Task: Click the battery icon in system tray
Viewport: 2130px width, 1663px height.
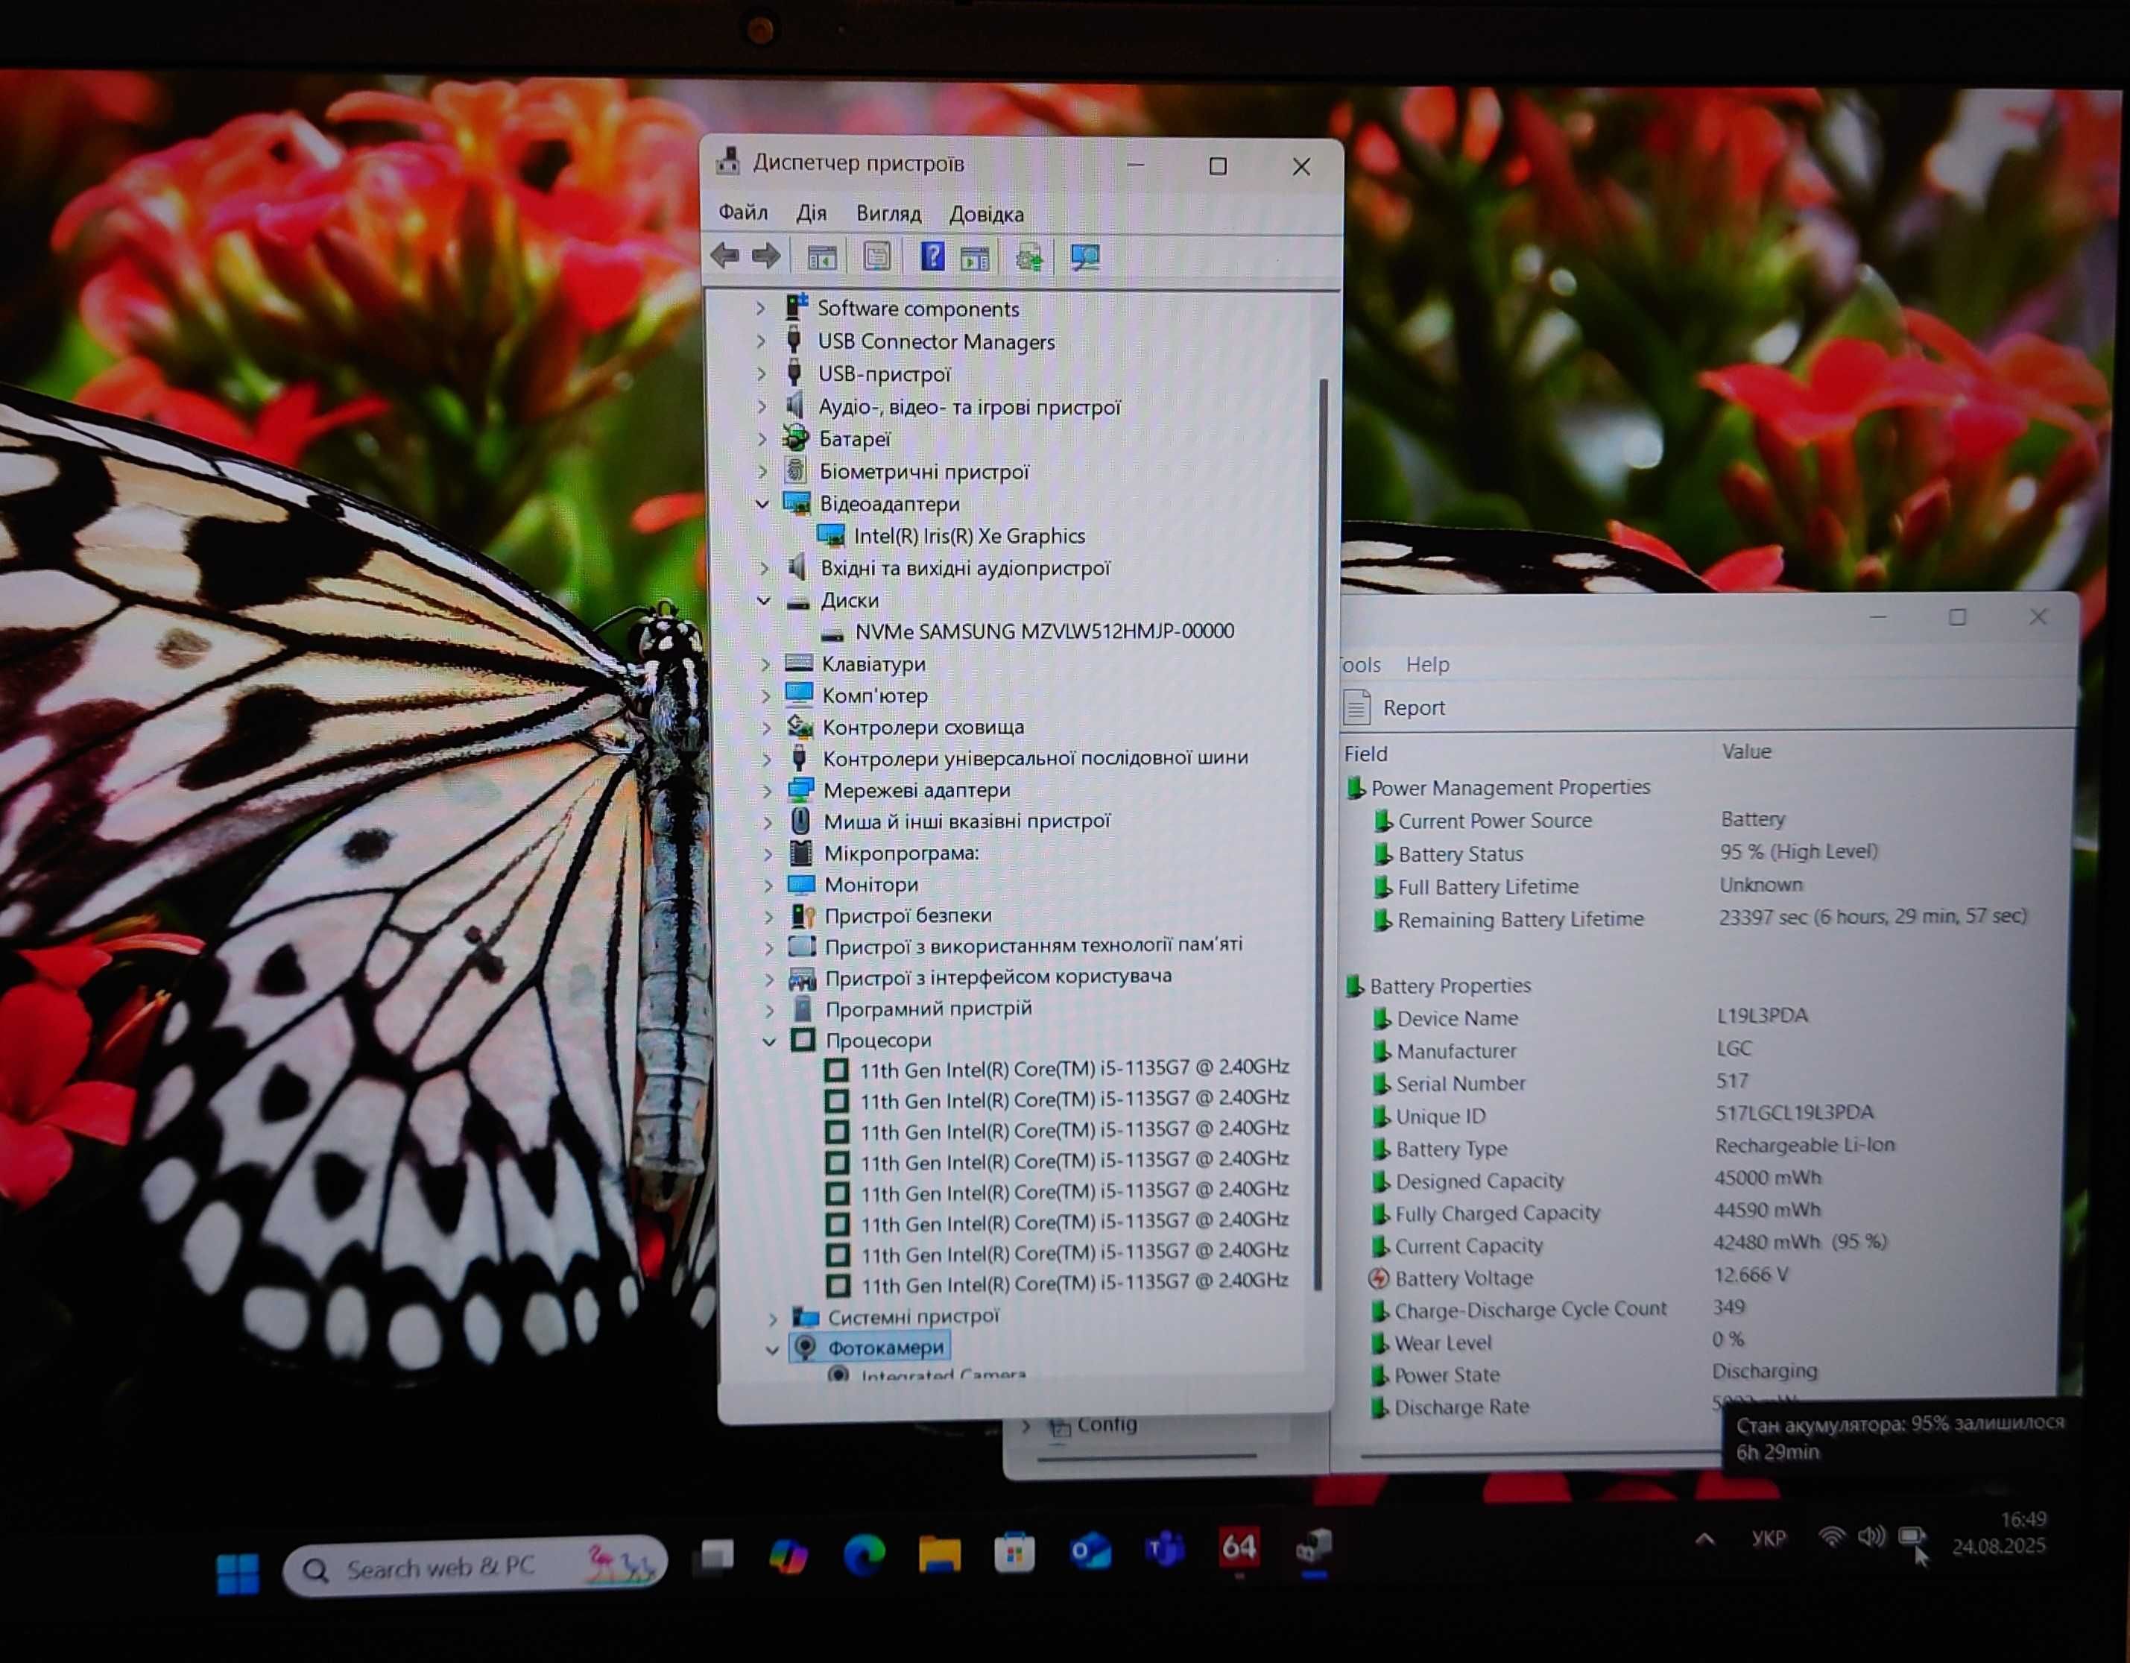Action: click(1912, 1537)
